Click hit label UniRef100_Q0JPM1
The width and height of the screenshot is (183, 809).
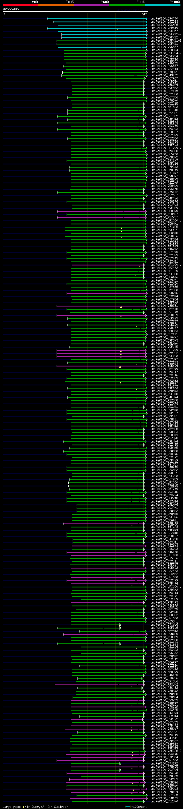click(x=164, y=508)
